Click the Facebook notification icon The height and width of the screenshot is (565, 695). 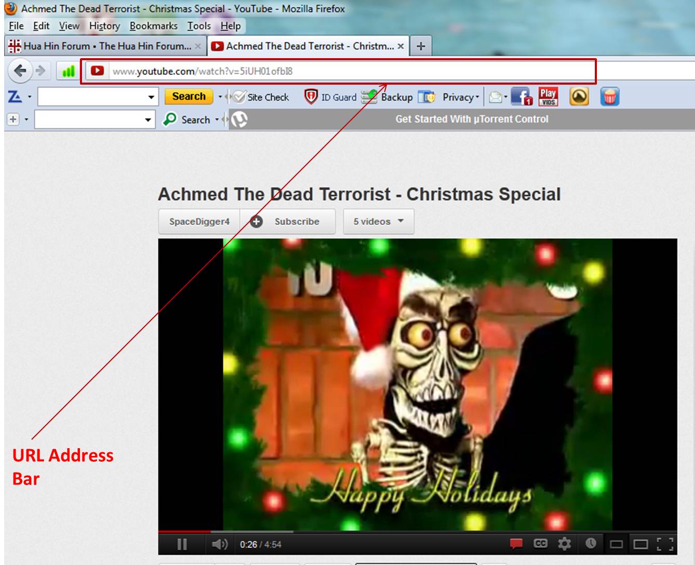(x=521, y=97)
